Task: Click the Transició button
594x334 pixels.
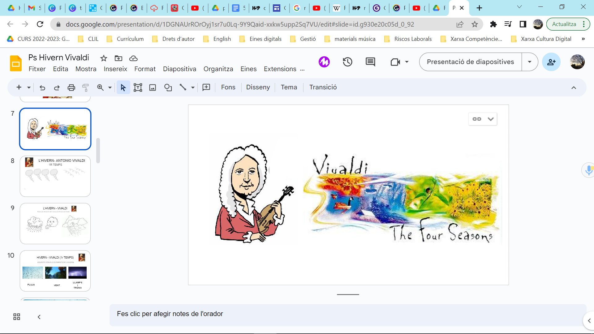Action: click(323, 87)
